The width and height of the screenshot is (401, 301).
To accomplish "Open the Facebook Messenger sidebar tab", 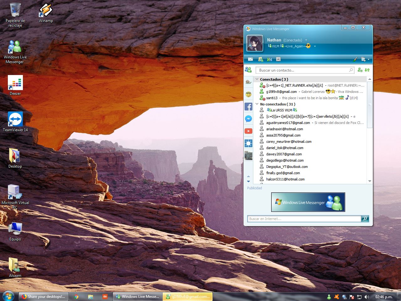I will click(x=248, y=119).
